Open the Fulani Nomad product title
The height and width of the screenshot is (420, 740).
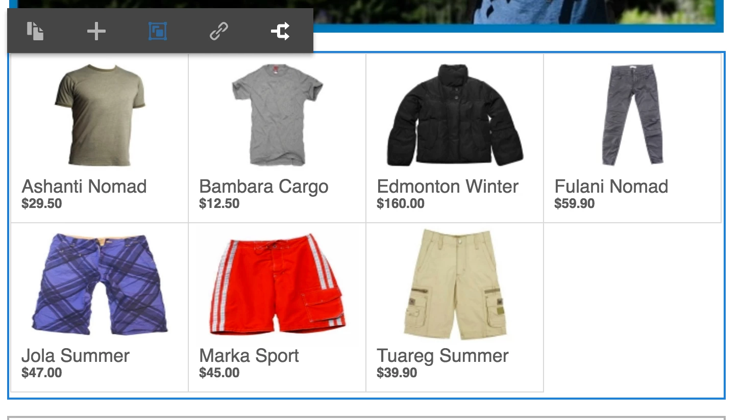(x=611, y=186)
